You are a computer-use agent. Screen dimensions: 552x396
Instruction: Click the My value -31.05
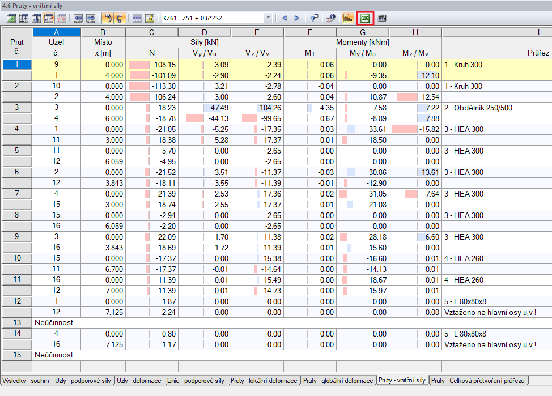pyautogui.click(x=376, y=194)
